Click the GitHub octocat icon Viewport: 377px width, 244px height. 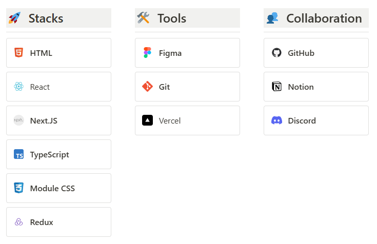pyautogui.click(x=276, y=53)
